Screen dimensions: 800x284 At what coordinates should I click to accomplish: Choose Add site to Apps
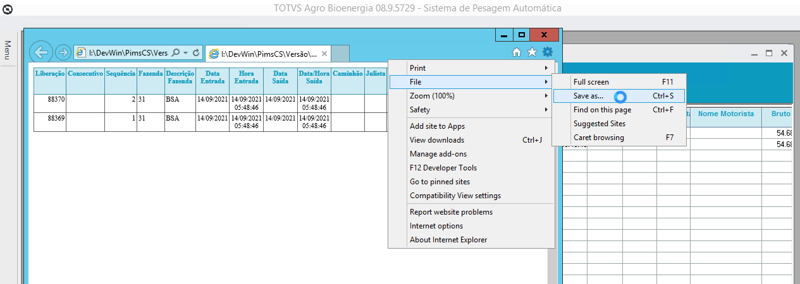point(471,126)
